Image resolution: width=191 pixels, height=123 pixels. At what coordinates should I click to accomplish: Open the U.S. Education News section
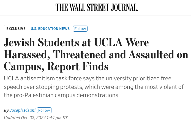tap(50, 29)
